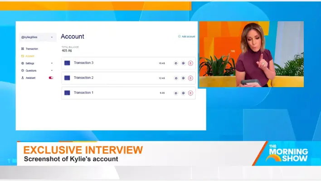Image resolution: width=321 pixels, height=181 pixels.
Task: Expand the Settings chevron in sidebar
Action: point(52,63)
